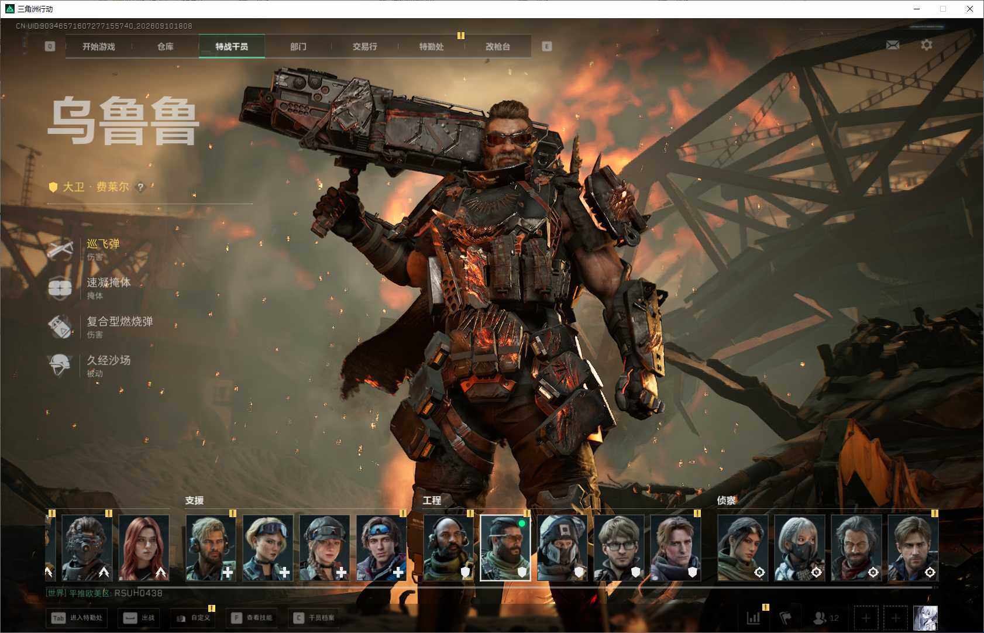The height and width of the screenshot is (633, 984).
Task: Choose the last portrait in the 侦察 group
Action: point(913,548)
